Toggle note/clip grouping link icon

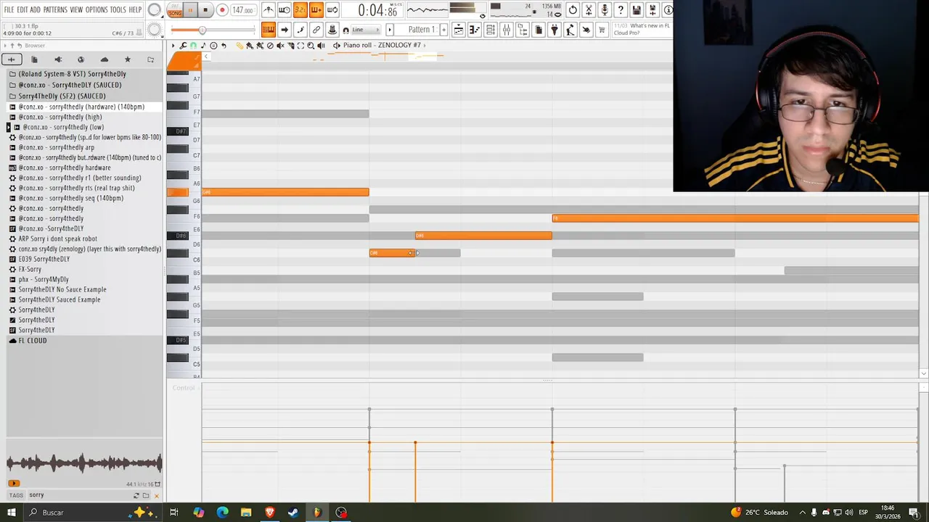pos(316,30)
